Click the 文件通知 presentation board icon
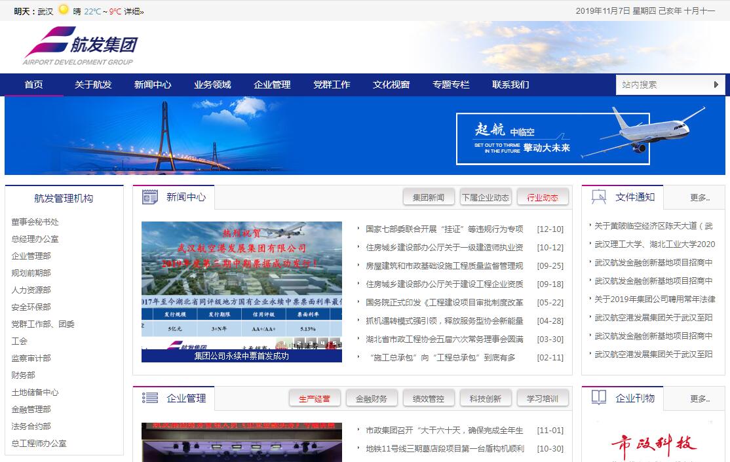Screen dimensions: 730x462 click(598, 197)
